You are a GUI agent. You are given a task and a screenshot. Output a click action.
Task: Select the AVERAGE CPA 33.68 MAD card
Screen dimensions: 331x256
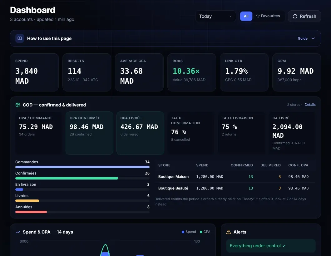coord(139,72)
